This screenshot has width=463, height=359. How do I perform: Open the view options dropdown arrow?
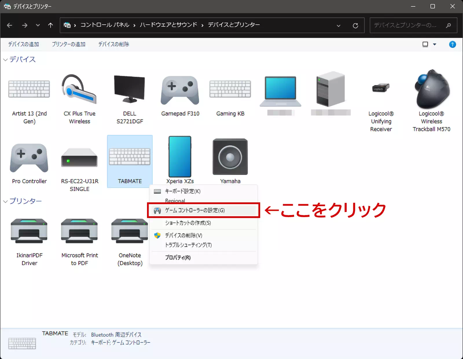pyautogui.click(x=434, y=44)
